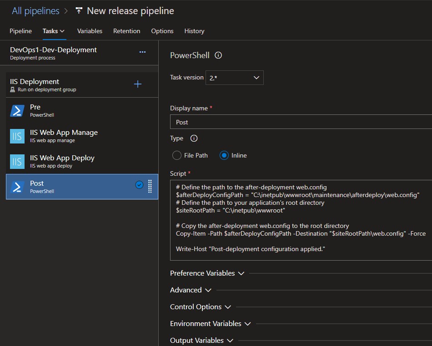432x346 pixels.
Task: Select the Post PowerShell task
Action: pyautogui.click(x=82, y=187)
